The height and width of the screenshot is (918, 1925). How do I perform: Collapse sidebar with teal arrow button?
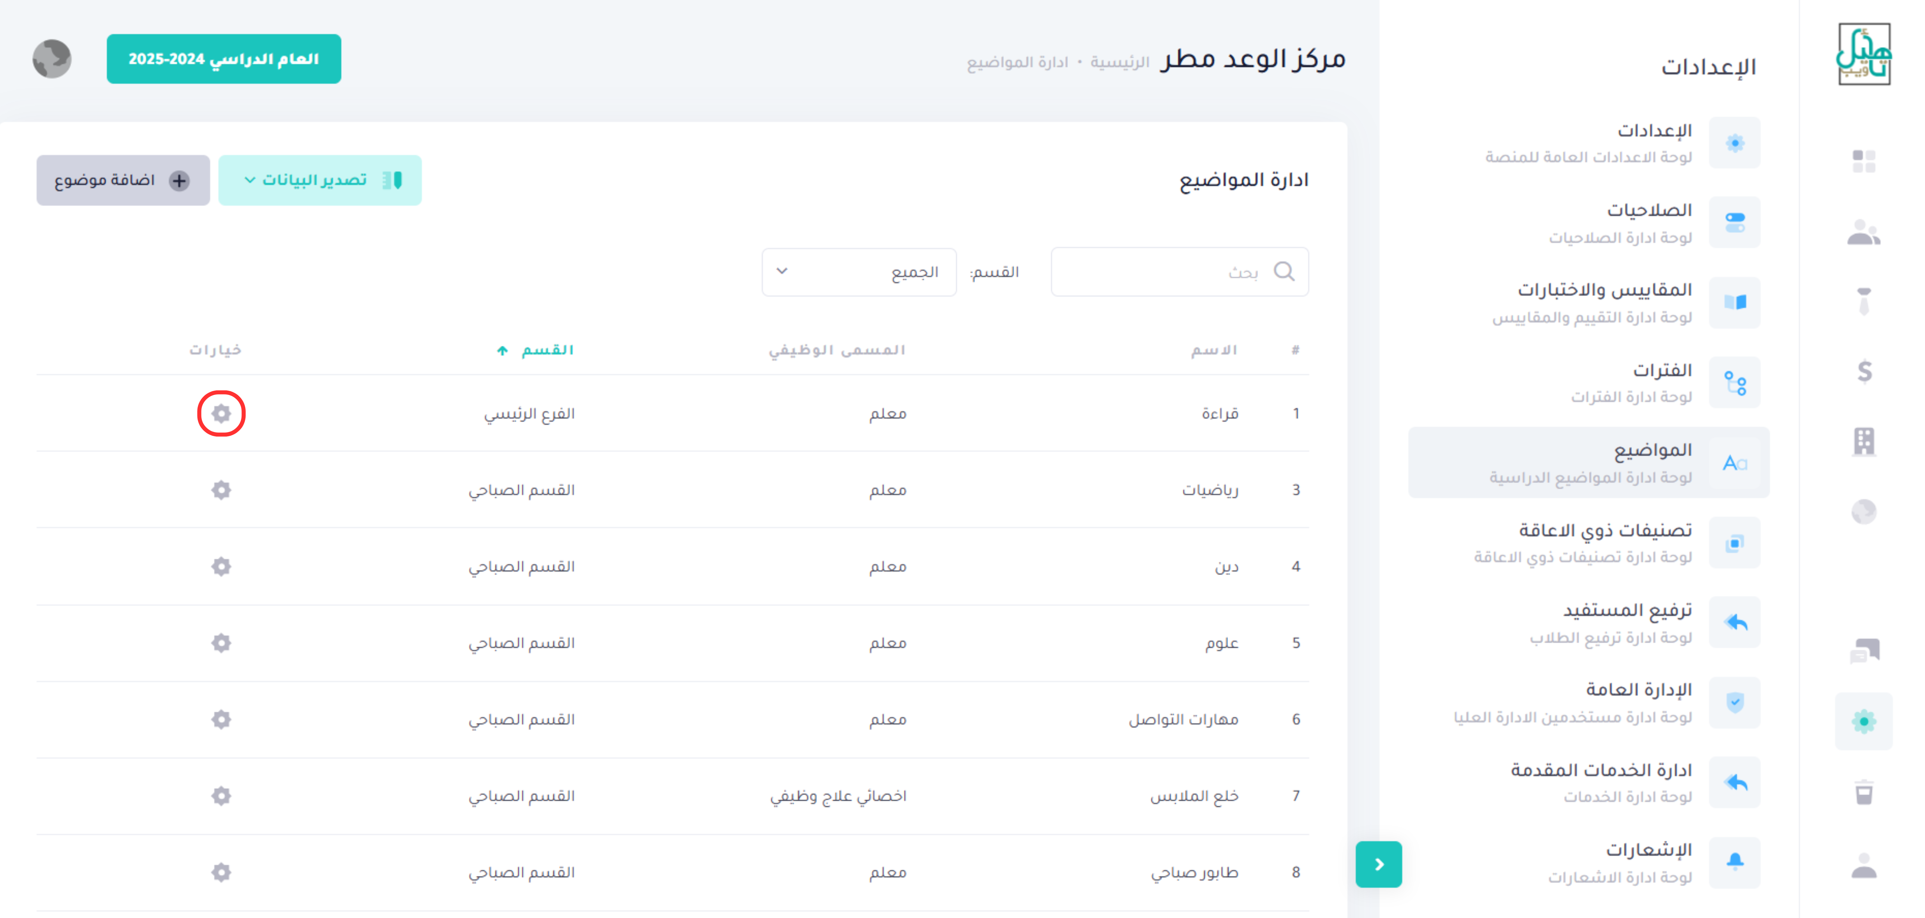[1379, 864]
